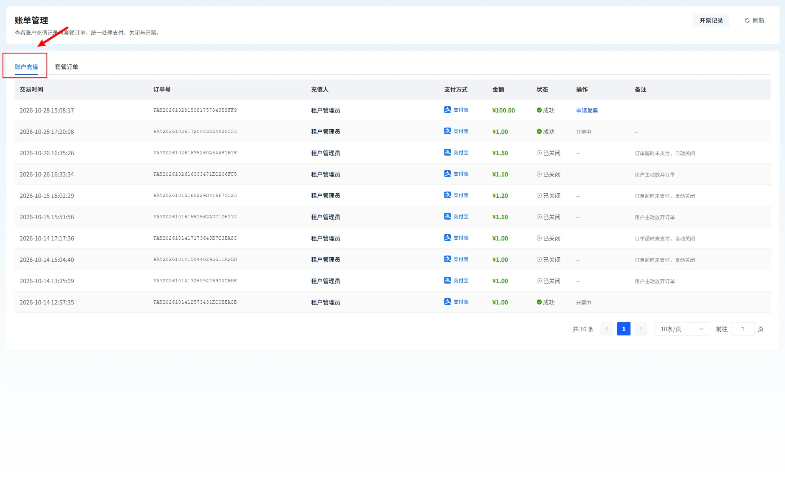Click 开票中 in the 2026-10-26 17:20:08 row
Screen dimensions: 785x486
(x=583, y=132)
